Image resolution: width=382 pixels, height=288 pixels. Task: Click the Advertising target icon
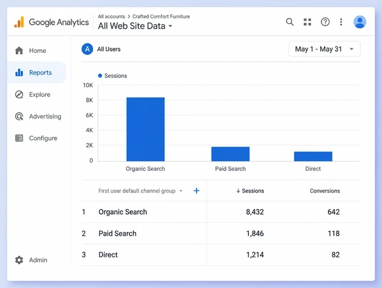(19, 117)
